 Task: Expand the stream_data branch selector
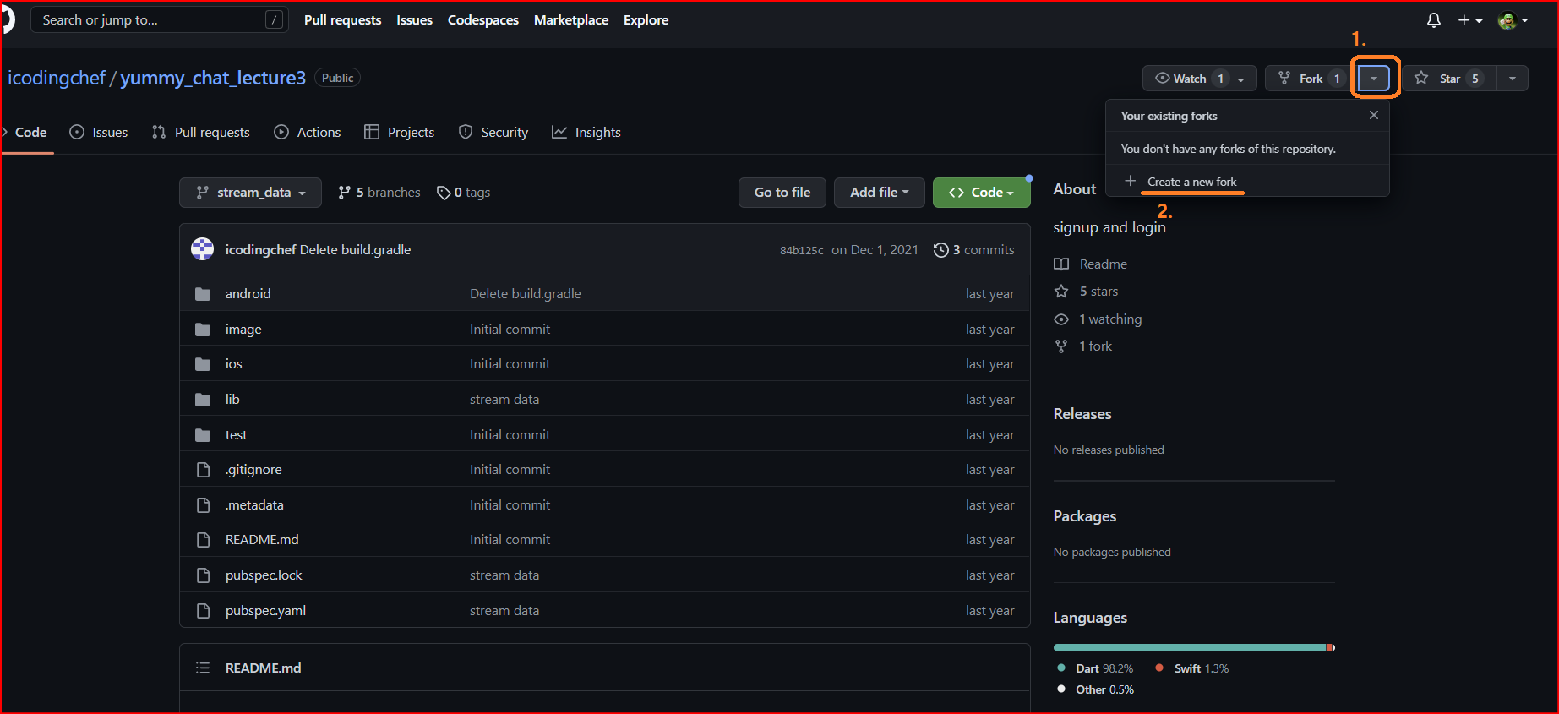click(x=250, y=193)
